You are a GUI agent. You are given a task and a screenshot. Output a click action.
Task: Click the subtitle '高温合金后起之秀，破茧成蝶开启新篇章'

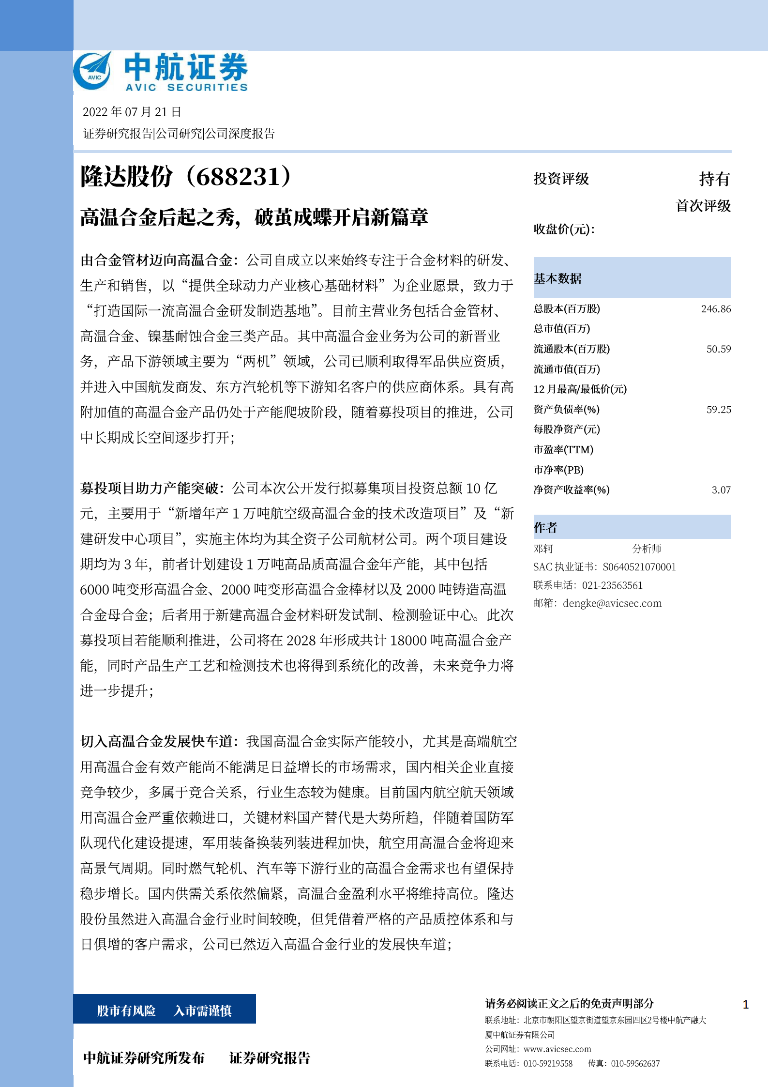click(x=254, y=217)
